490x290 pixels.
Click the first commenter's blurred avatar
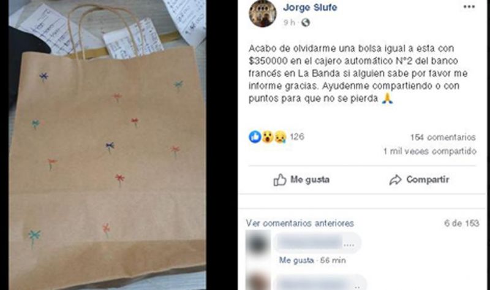(258, 243)
